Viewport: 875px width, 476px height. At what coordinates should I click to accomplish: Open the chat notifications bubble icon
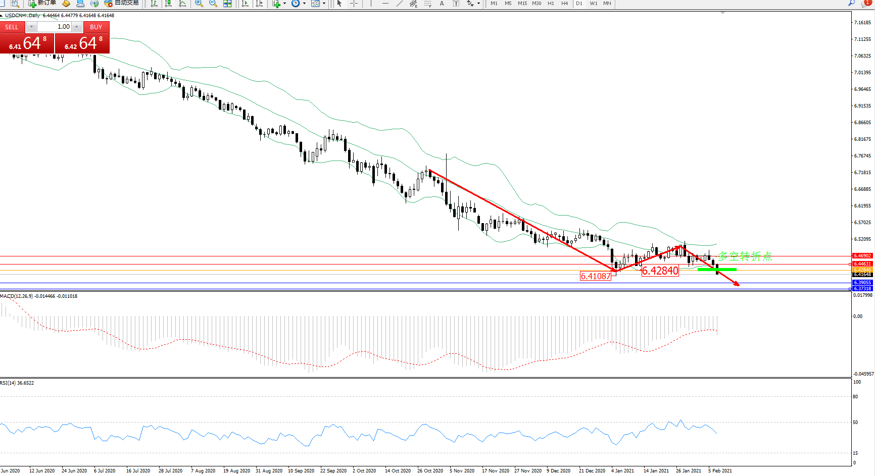tap(865, 4)
